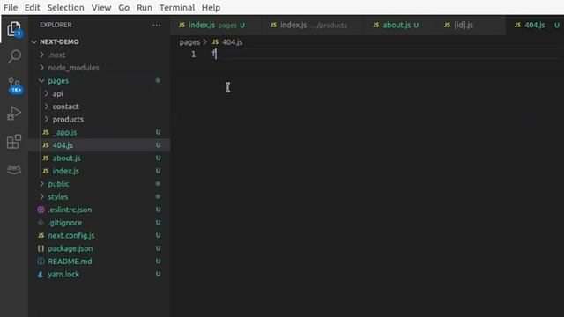
Task: Click the 404.js breadcrumb segment
Action: pos(232,42)
